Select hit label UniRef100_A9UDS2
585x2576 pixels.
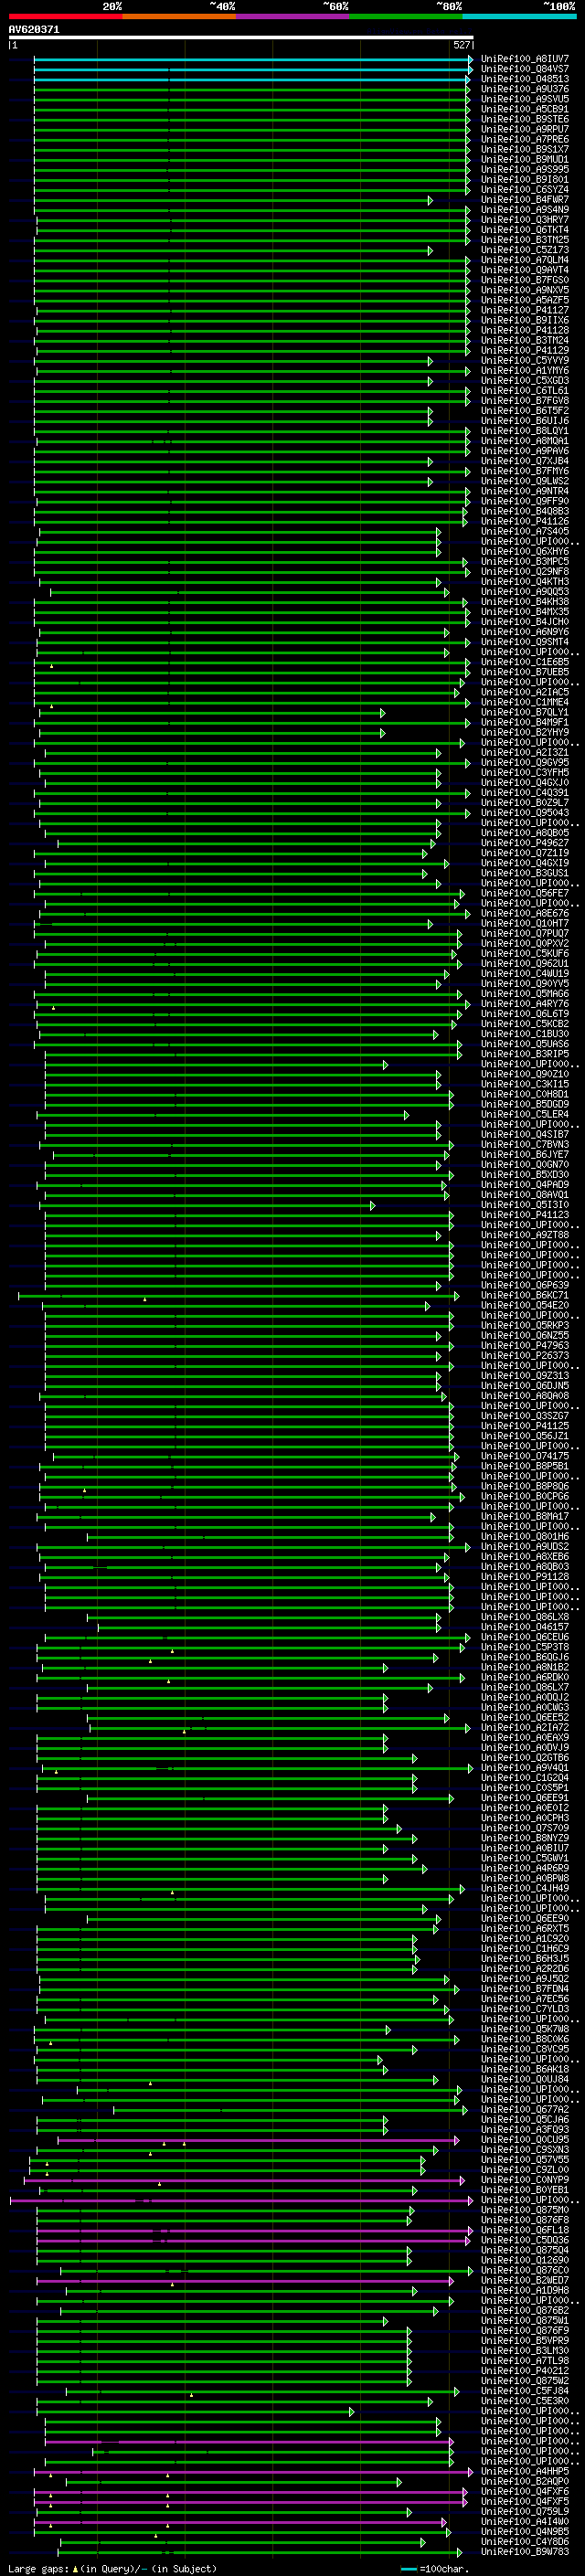click(525, 1546)
